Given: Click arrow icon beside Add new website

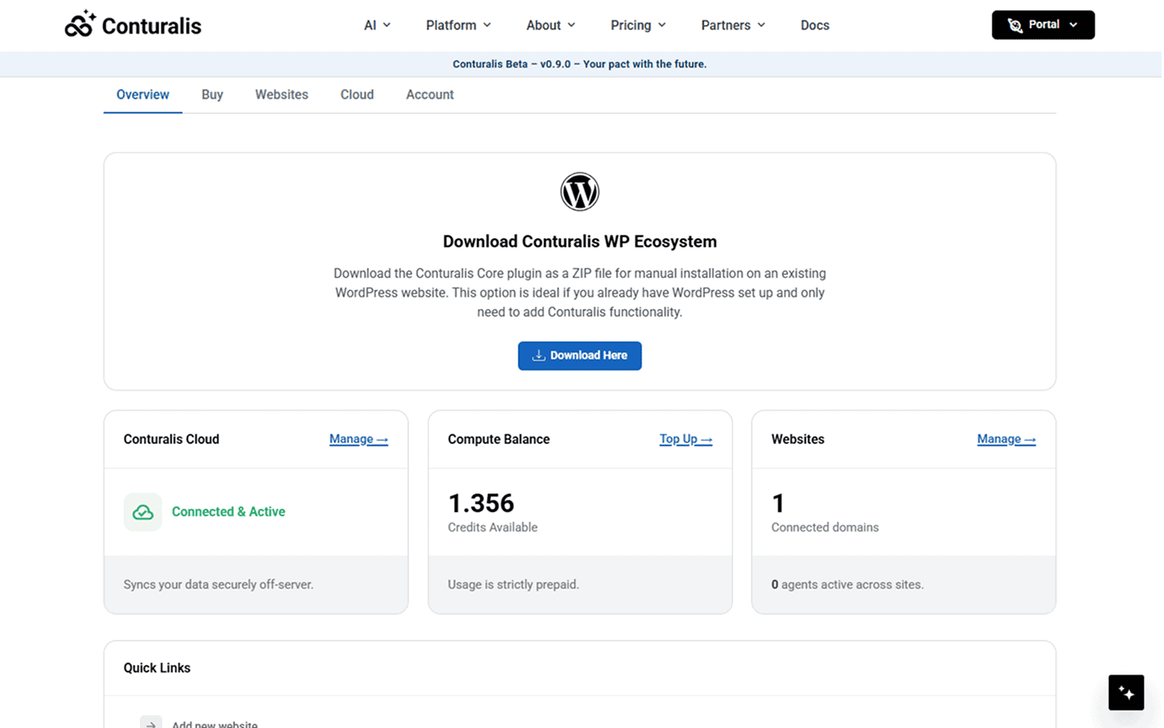Looking at the screenshot, I should 151,722.
